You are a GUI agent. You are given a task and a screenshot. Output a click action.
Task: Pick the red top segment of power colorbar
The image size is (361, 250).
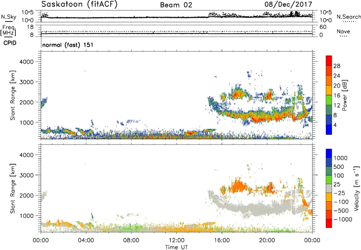click(x=329, y=60)
